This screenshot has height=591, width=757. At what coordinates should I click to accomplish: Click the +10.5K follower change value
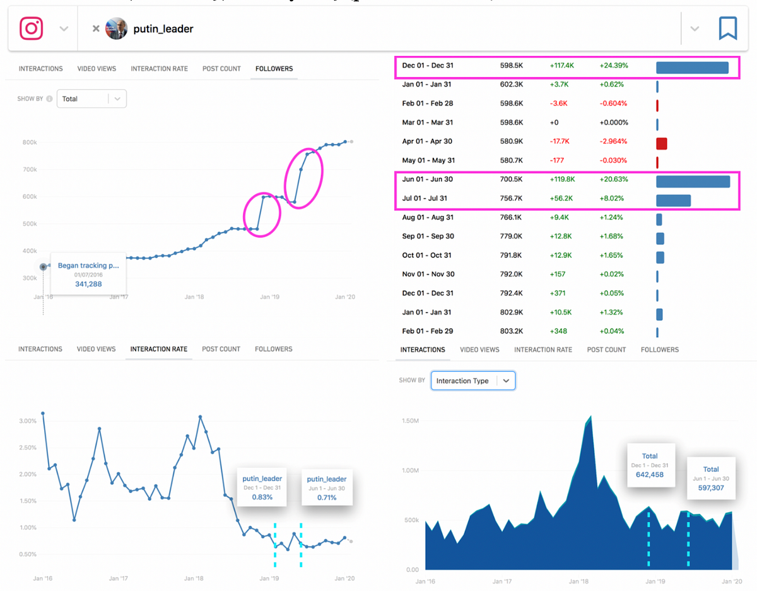[x=561, y=312]
